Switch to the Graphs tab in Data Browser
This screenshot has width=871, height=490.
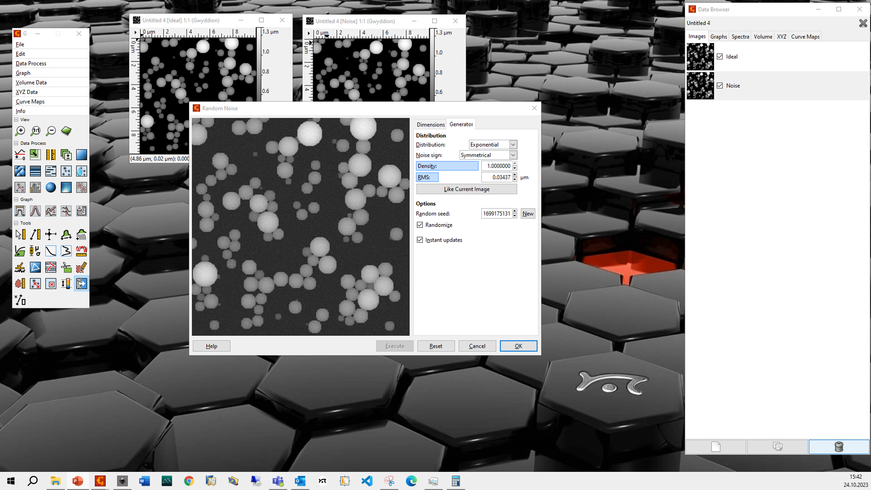tap(718, 37)
